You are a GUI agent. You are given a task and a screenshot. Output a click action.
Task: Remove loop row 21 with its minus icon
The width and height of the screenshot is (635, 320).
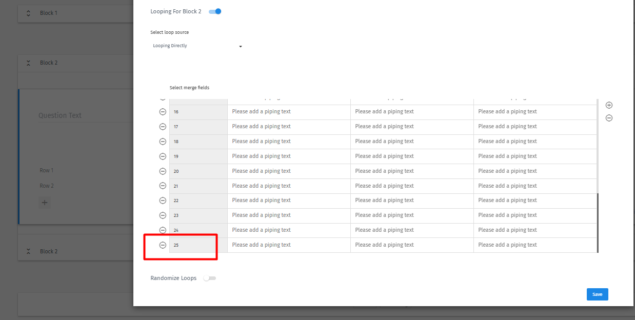click(163, 186)
